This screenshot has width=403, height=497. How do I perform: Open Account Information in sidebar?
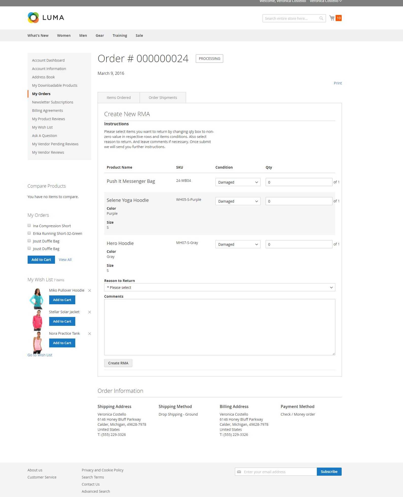click(49, 69)
